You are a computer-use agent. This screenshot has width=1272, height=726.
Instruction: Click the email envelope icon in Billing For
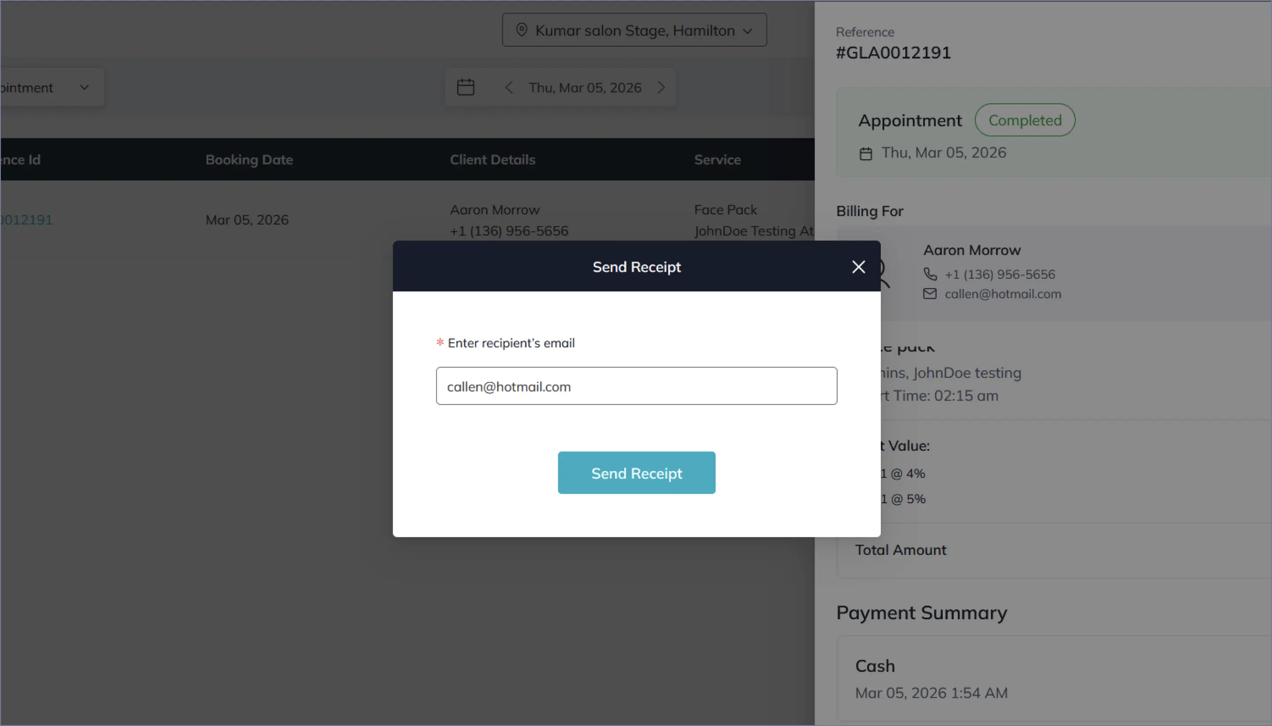tap(930, 294)
